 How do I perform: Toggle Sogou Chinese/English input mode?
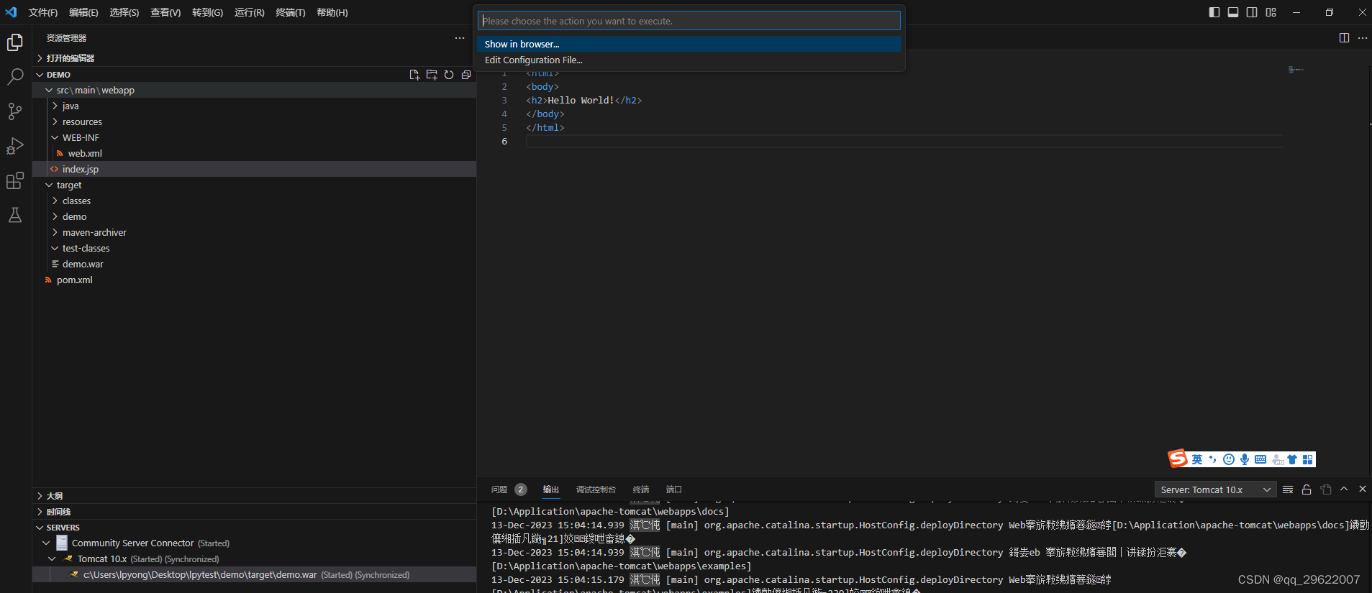tap(1197, 459)
